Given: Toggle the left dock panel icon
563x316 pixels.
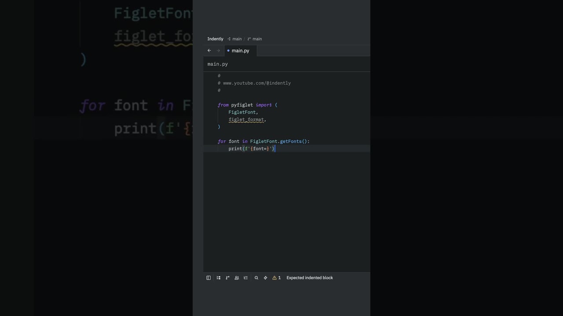Looking at the screenshot, I should pyautogui.click(x=208, y=278).
